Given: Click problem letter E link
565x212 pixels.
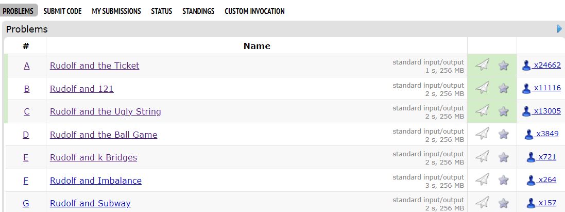Looking at the screenshot, I should (x=26, y=157).
